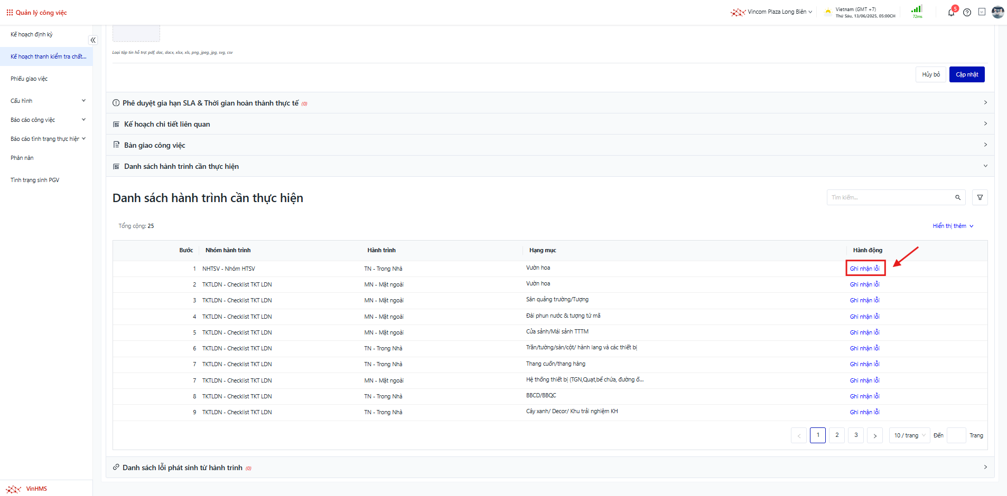This screenshot has width=1007, height=496.
Task: Open the 10 / trang page size selector
Action: tap(909, 435)
